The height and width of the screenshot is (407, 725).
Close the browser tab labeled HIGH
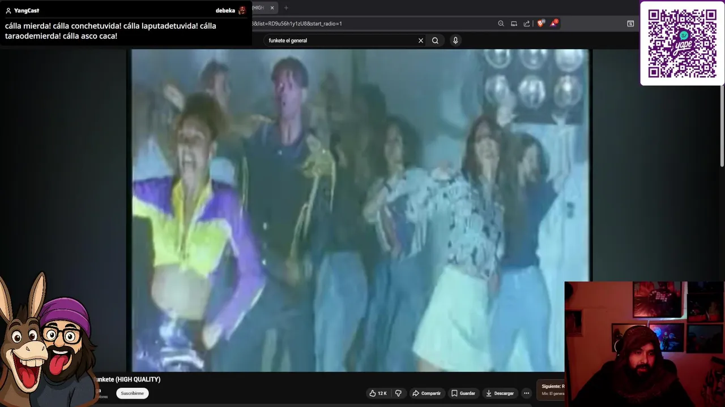[x=272, y=8]
